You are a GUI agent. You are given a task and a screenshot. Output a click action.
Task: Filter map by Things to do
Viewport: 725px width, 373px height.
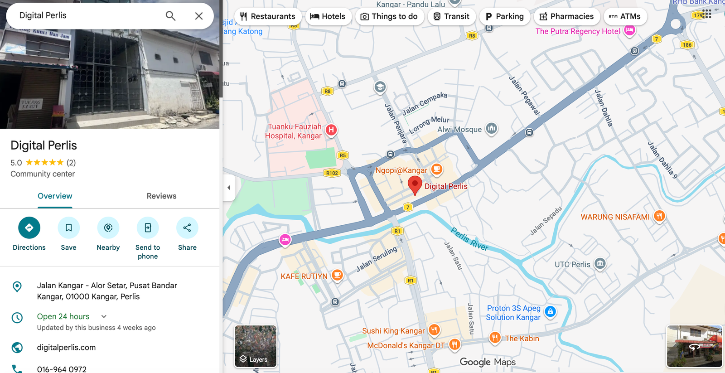pyautogui.click(x=389, y=16)
